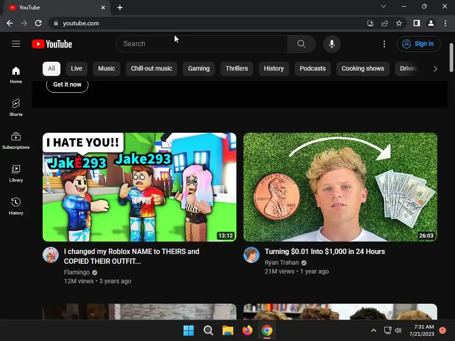Click the install app icon in address bar
Image resolution: width=455 pixels, height=341 pixels.
pos(371,23)
